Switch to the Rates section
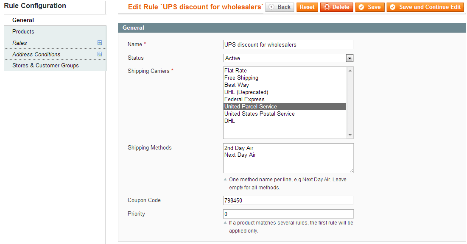 (x=19, y=43)
